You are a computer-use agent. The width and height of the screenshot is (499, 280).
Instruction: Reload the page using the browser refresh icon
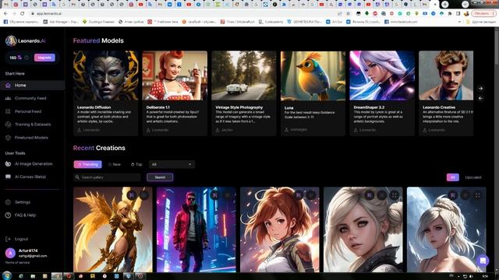[x=23, y=14]
